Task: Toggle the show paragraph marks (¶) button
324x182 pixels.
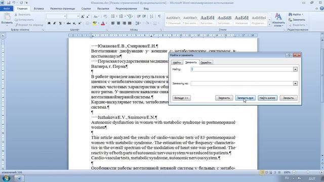Action: (159, 16)
